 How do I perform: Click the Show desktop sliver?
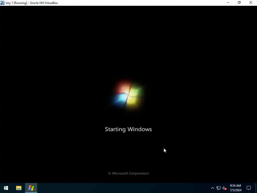256,188
